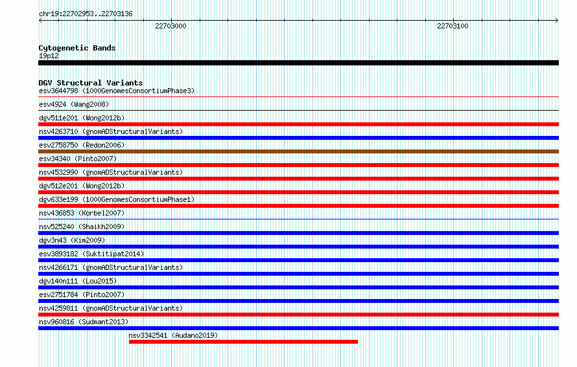Click the blue esv2751784 variant bar
This screenshot has width=577, height=367.
[298, 301]
